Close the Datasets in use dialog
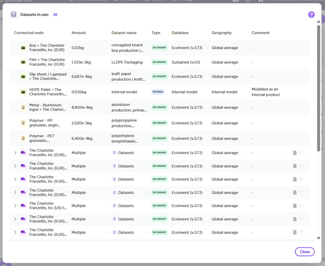 [x=305, y=252]
